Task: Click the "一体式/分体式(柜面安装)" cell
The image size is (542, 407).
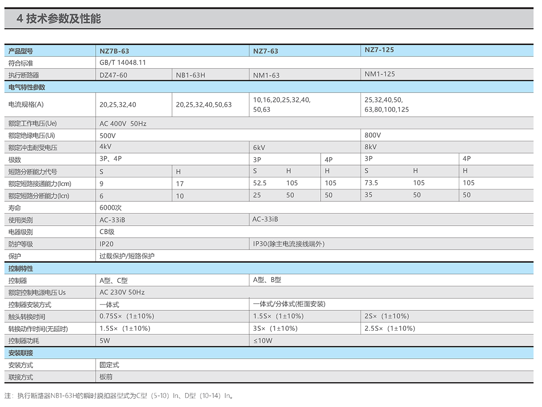Action: pyautogui.click(x=289, y=304)
